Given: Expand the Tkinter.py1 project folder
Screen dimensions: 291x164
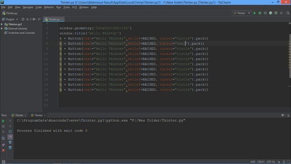Looking at the screenshot, I should 2,24.
